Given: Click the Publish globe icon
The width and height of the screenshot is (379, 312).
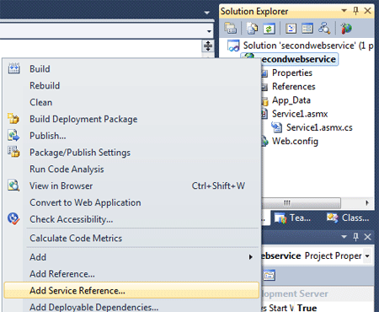Looking at the screenshot, I should click(13, 136).
